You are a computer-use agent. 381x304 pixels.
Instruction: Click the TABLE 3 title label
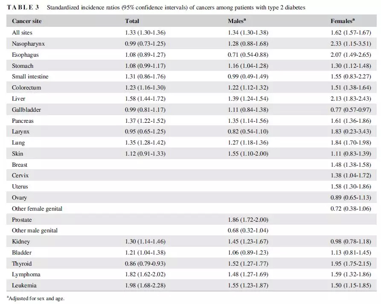(x=23, y=8)
